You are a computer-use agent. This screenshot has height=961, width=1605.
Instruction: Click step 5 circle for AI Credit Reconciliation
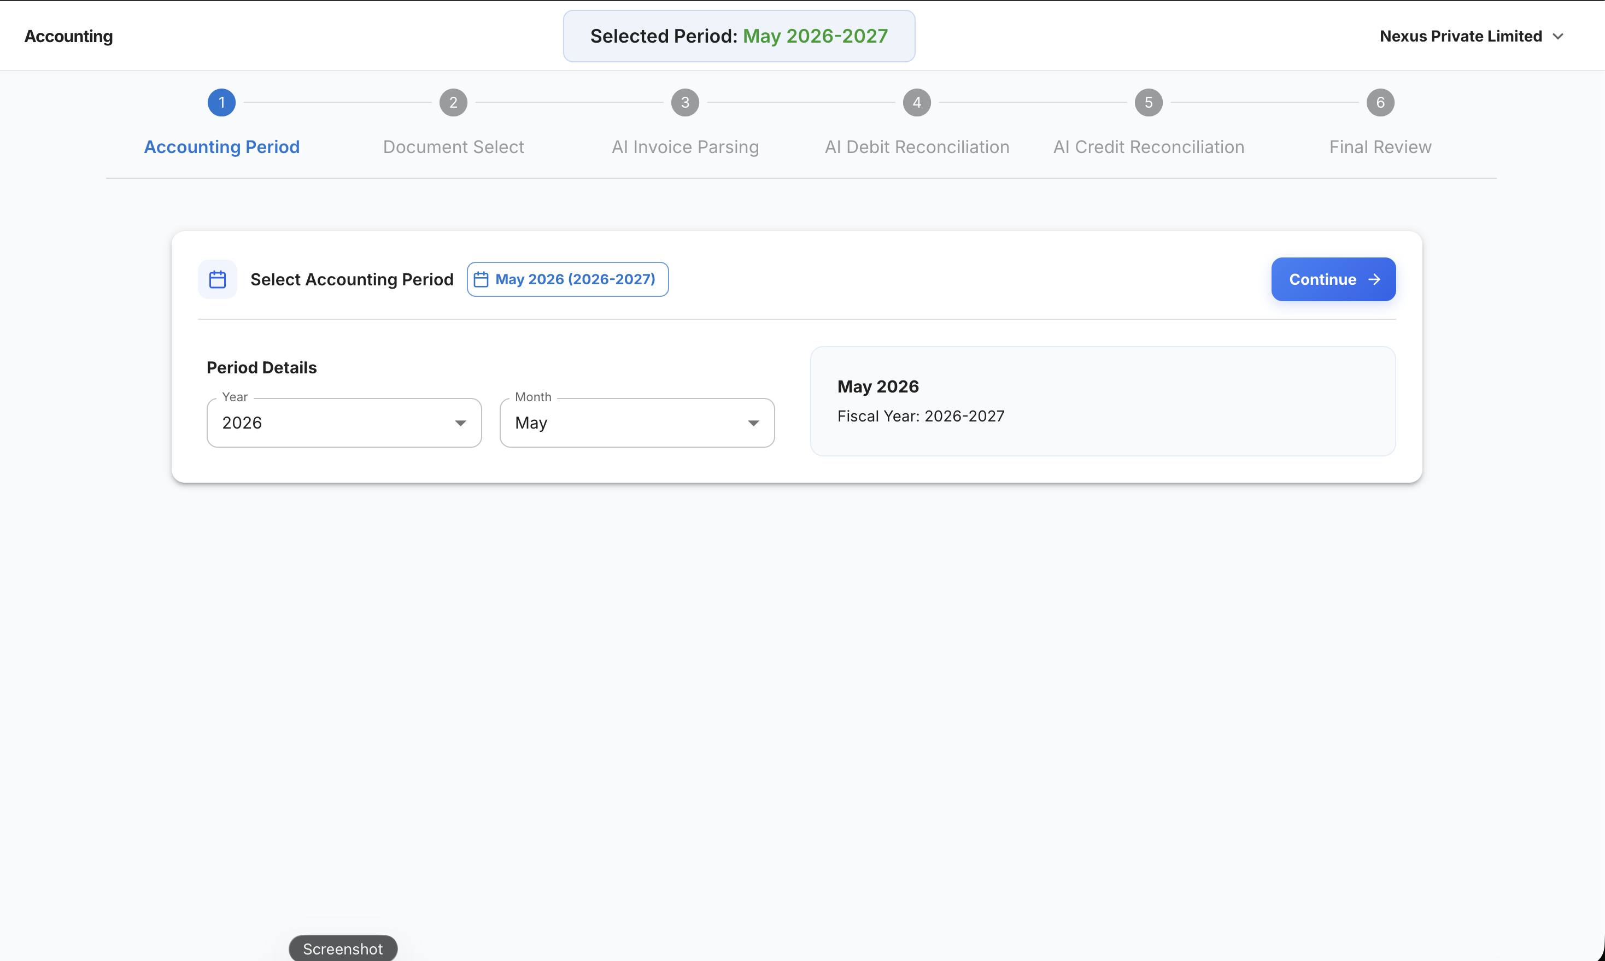click(x=1149, y=102)
